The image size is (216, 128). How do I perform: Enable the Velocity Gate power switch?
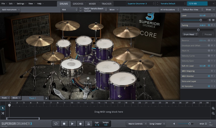click(x=209, y=61)
